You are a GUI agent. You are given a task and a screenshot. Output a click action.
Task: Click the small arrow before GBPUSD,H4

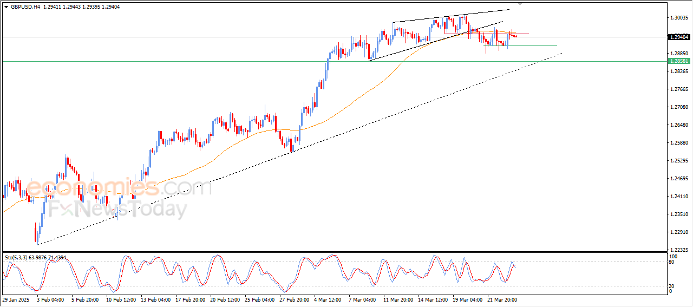[x=6, y=6]
